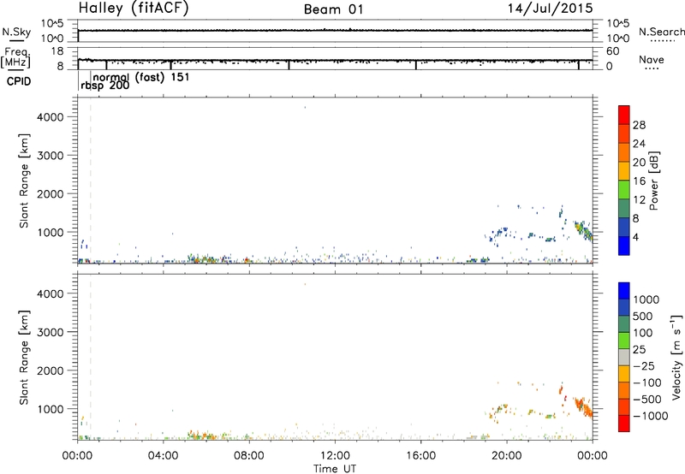The height and width of the screenshot is (474, 685).
Task: Click the 'Time UT' axis label
Action: pyautogui.click(x=335, y=469)
